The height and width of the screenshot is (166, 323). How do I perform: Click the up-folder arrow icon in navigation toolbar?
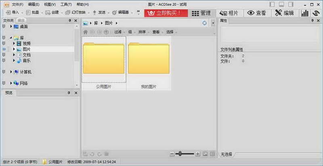tap(106, 32)
